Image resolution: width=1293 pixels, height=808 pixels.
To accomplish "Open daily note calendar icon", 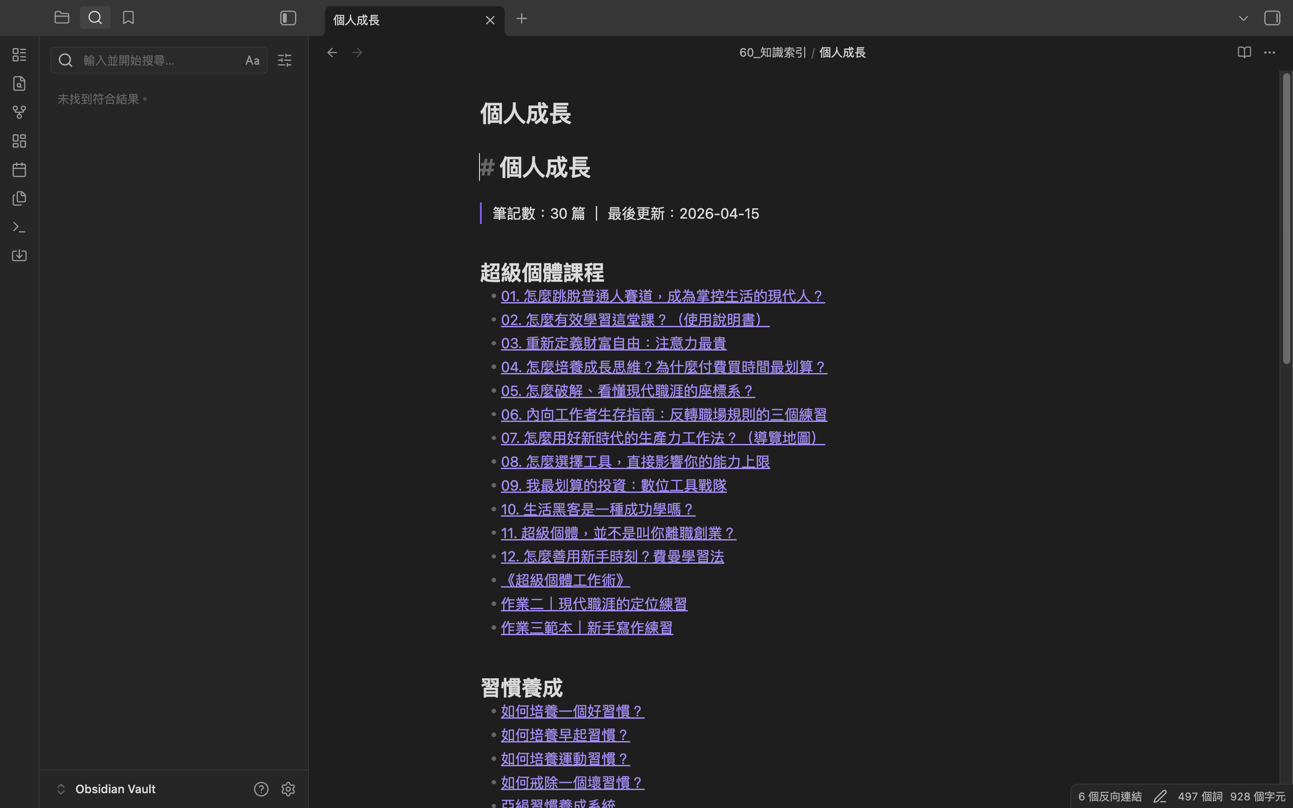I will click(x=19, y=170).
